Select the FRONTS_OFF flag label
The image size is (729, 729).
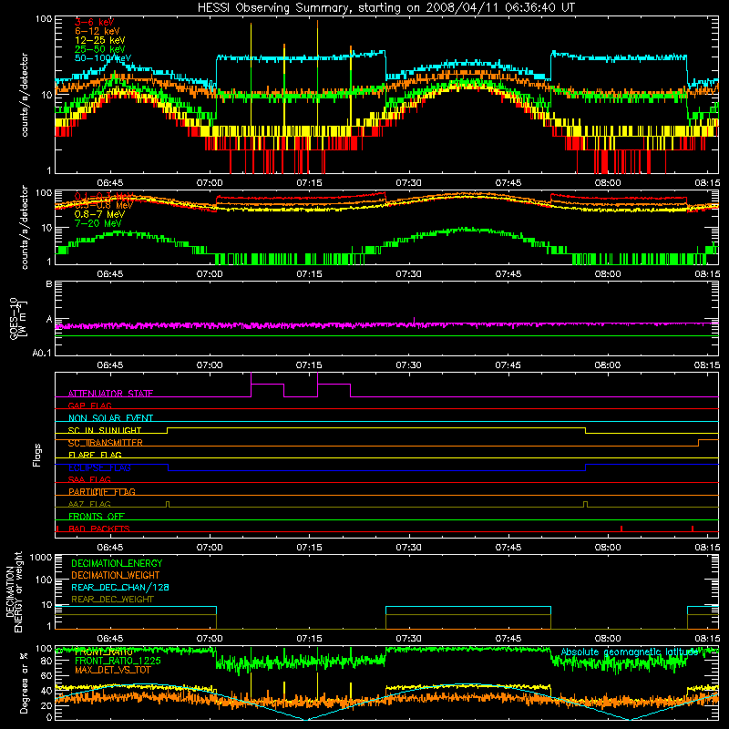pyautogui.click(x=97, y=516)
